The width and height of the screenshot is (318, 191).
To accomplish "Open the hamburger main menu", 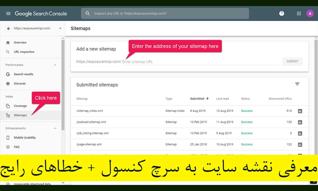I will [x=8, y=13].
